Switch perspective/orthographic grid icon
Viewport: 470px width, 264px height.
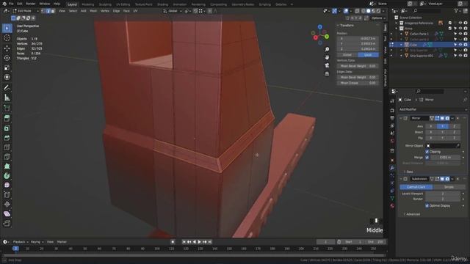(x=327, y=73)
